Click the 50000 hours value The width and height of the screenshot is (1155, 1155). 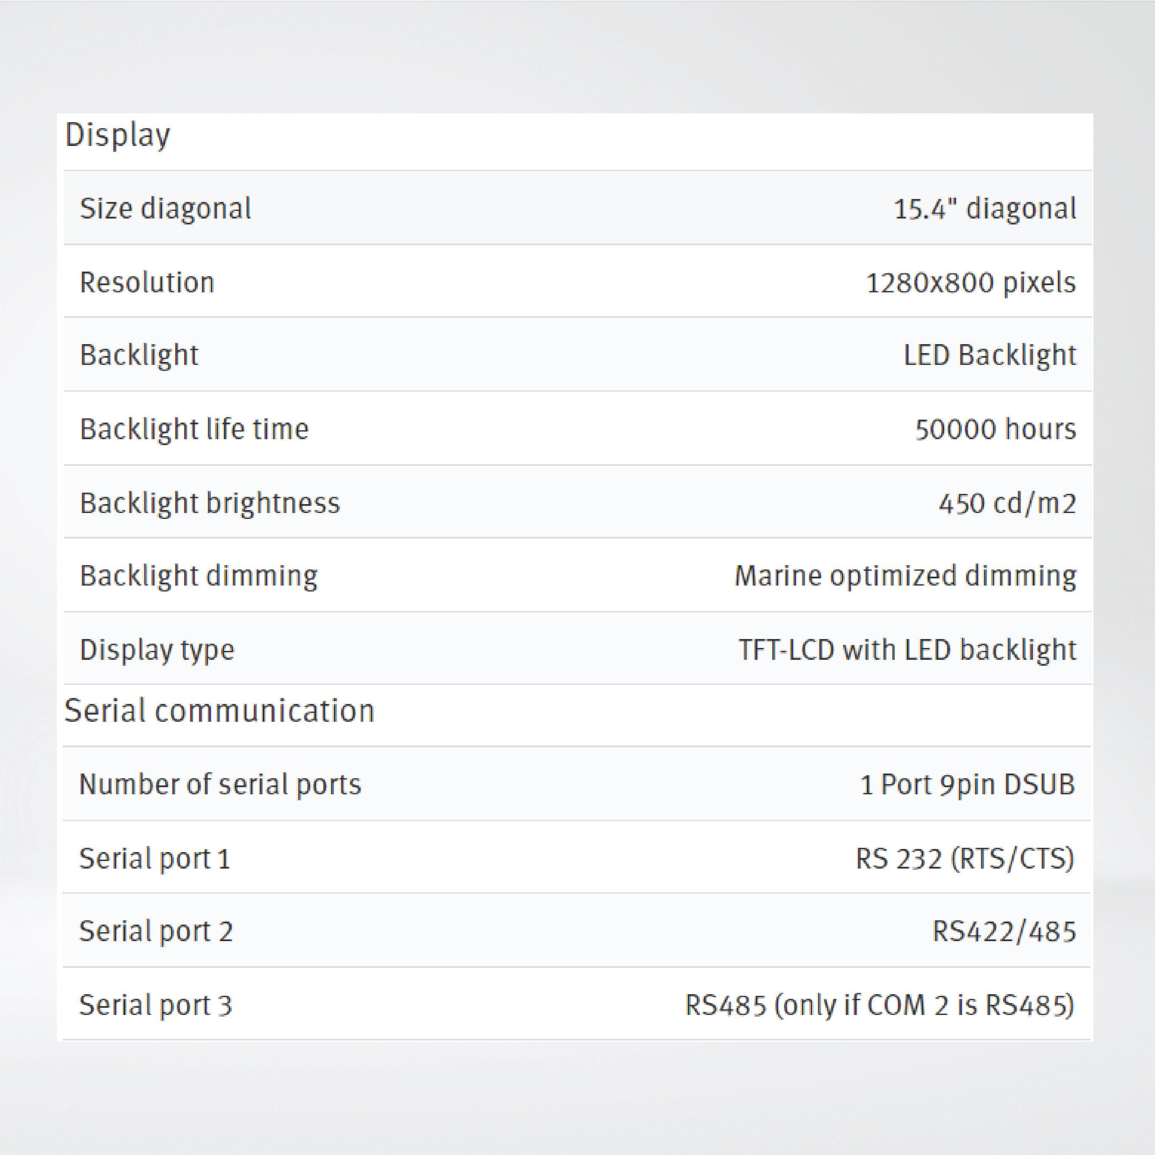pyautogui.click(x=997, y=428)
